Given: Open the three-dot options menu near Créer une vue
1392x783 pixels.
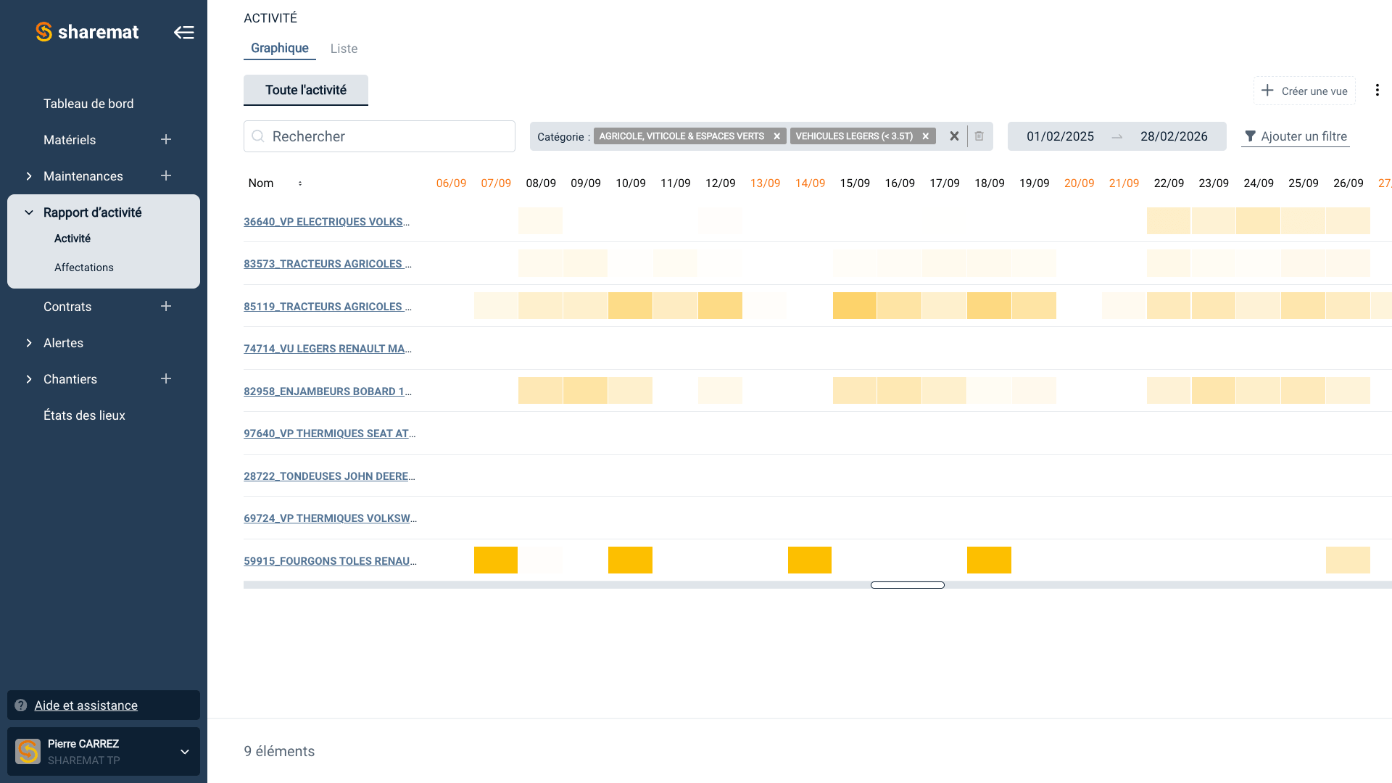Looking at the screenshot, I should (1377, 90).
